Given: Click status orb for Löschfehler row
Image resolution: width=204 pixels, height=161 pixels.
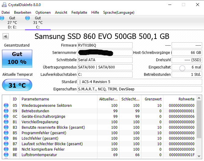Looking at the screenshot, I should click(6, 138).
